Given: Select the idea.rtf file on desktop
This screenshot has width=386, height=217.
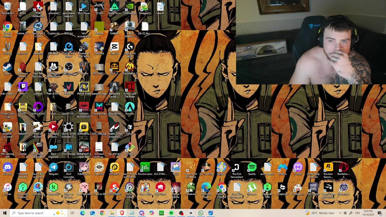Looking at the screenshot, I should click(160, 8).
